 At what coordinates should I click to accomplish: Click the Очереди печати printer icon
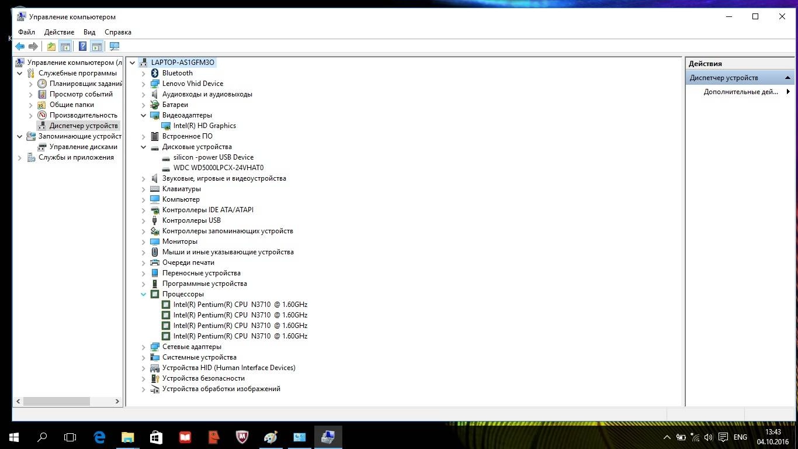coord(155,263)
